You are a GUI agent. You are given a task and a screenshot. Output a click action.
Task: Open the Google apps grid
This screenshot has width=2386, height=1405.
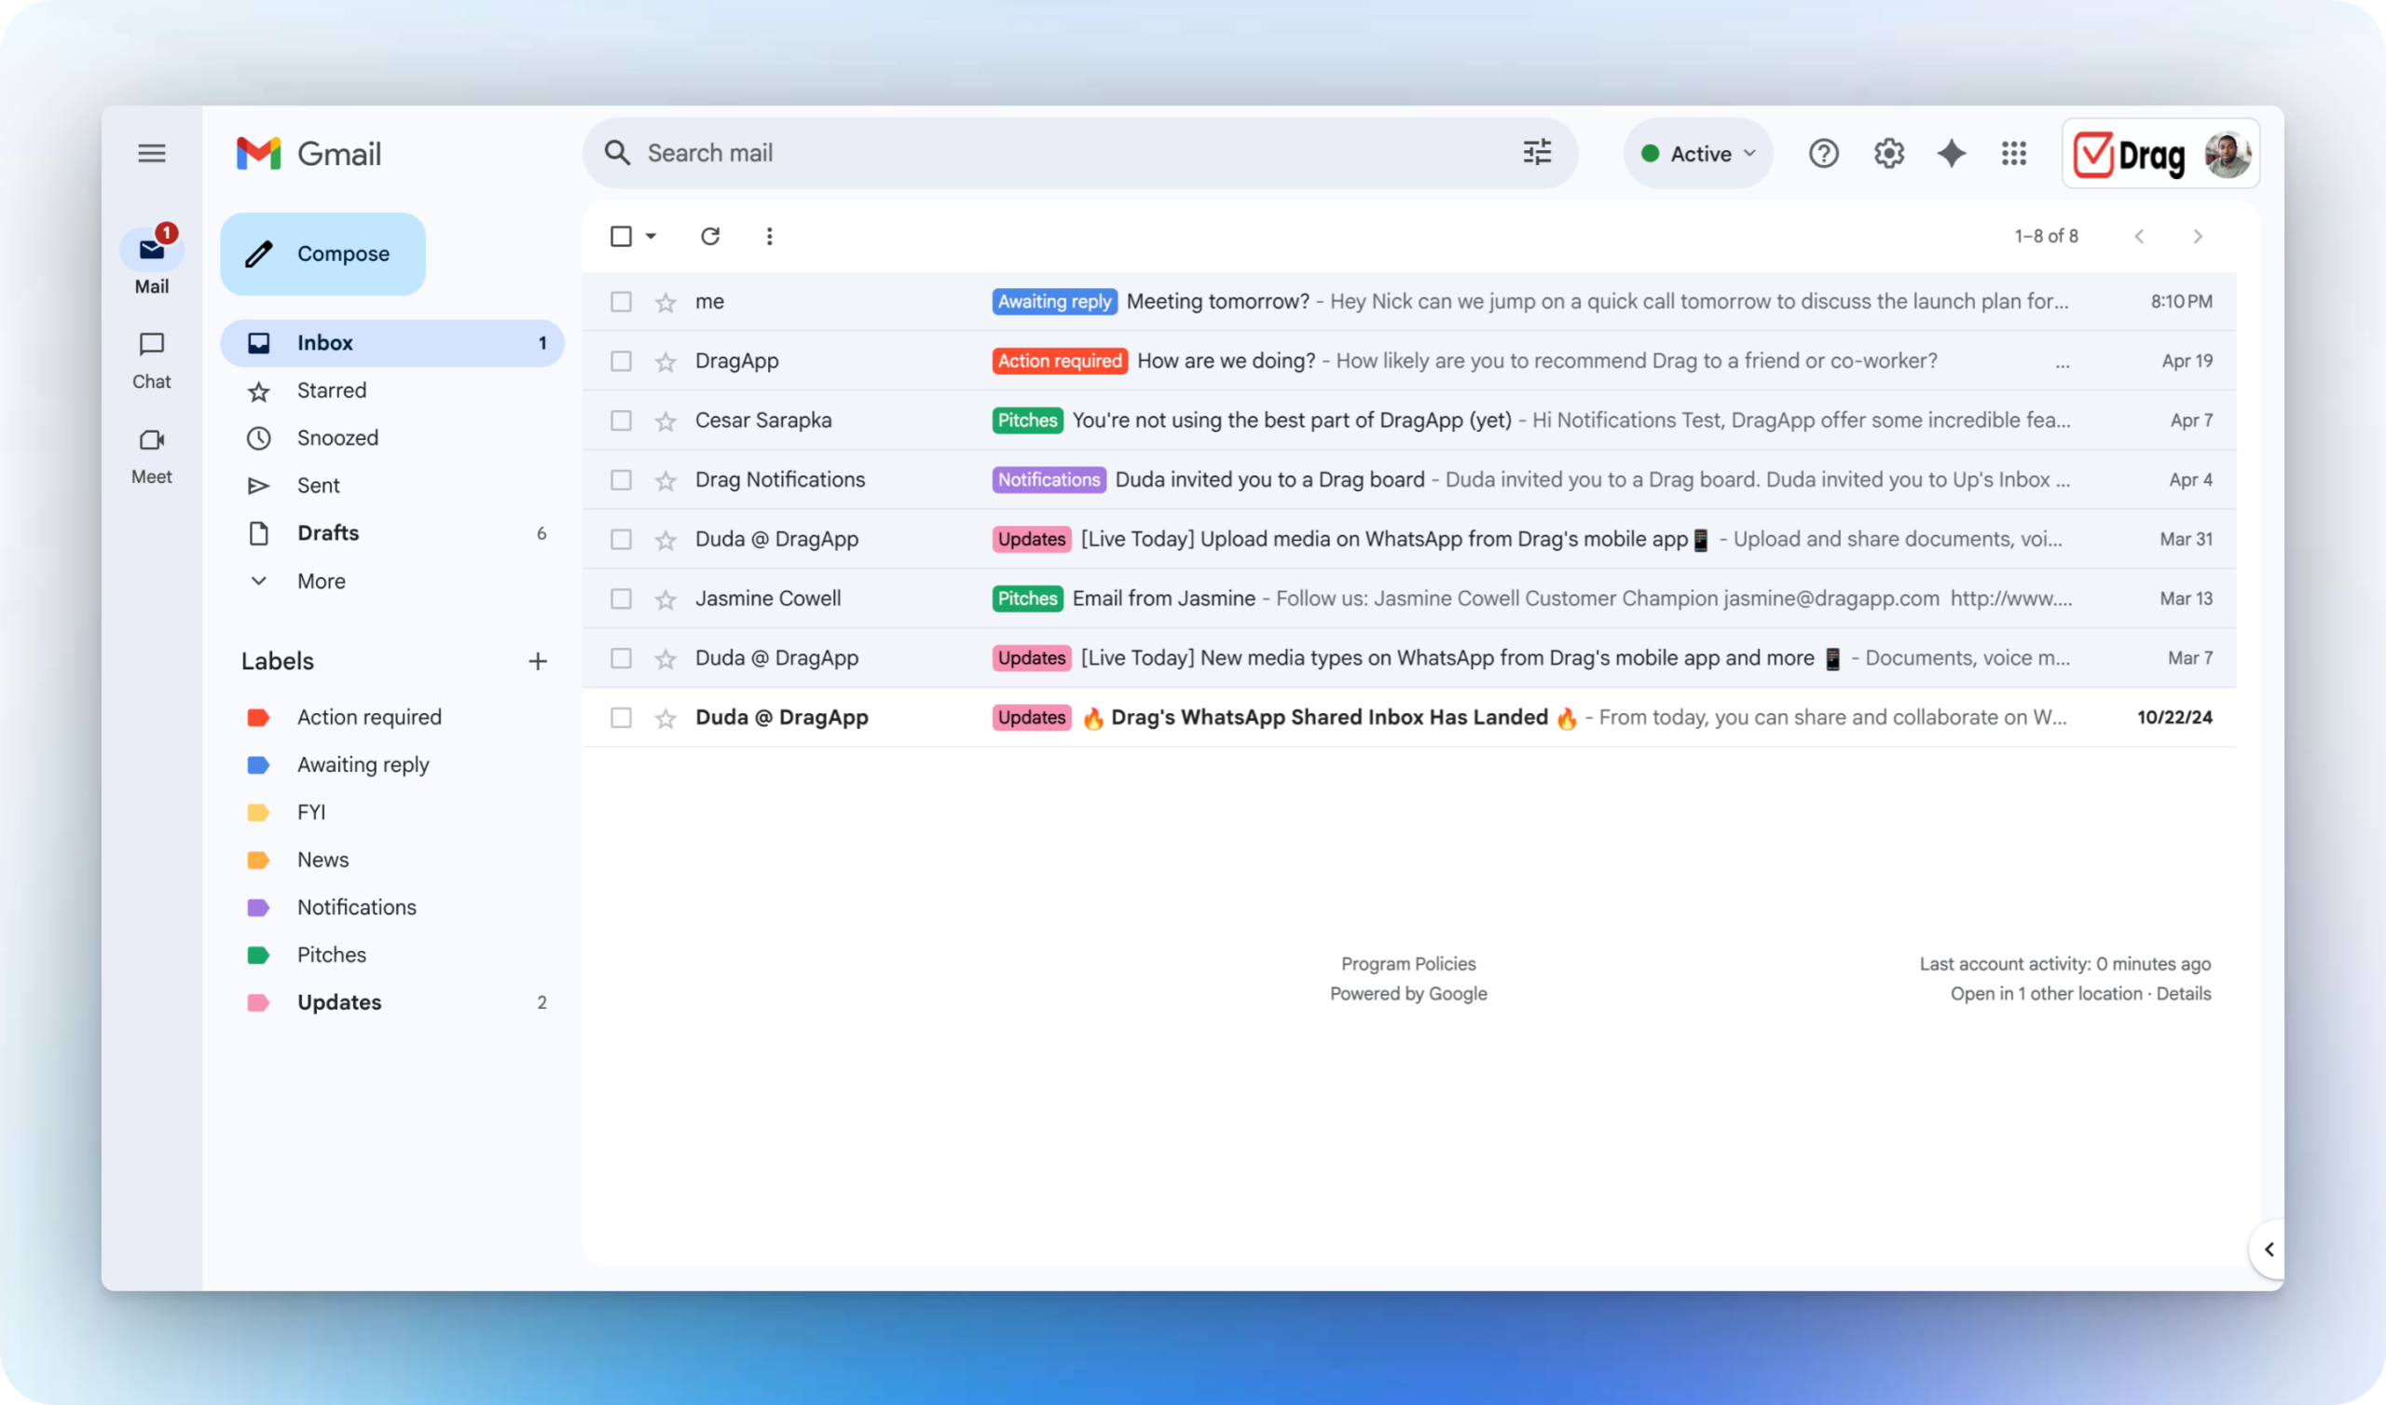point(2014,154)
